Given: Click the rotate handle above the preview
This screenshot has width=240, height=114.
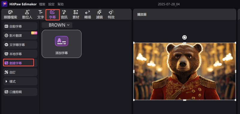Looking at the screenshot, I should pos(184,37).
